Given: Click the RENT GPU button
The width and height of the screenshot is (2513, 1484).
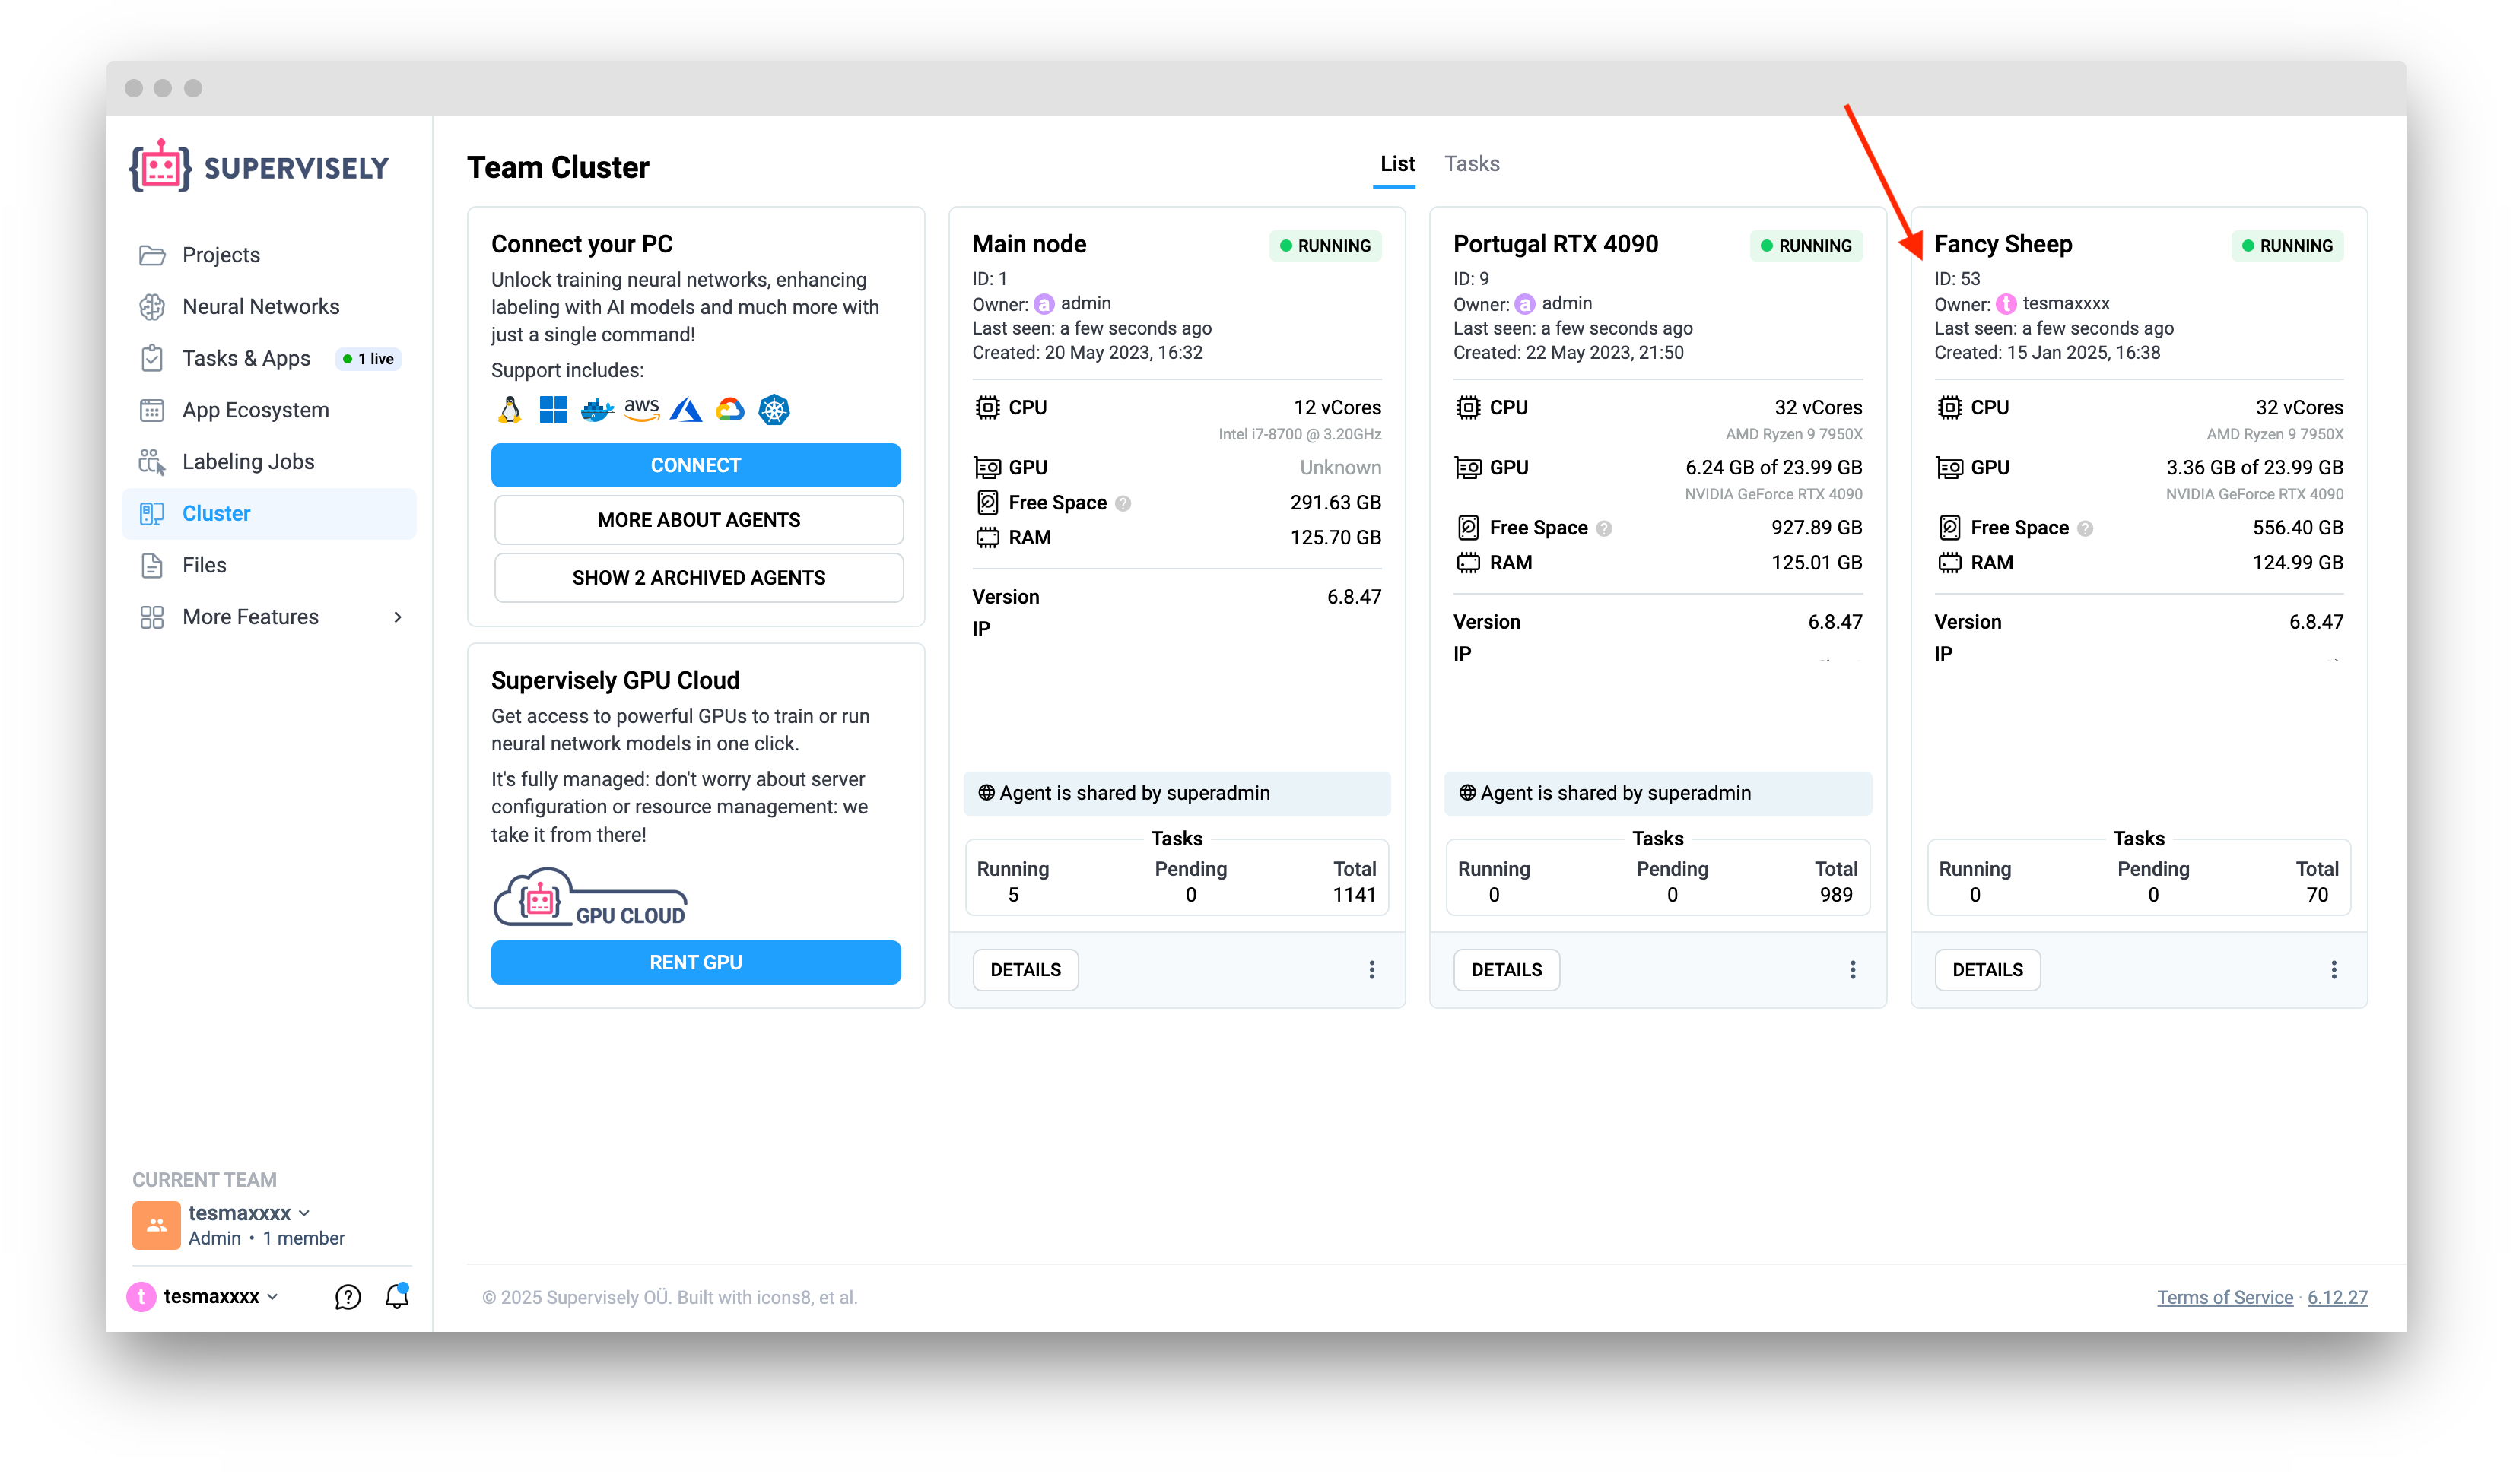Looking at the screenshot, I should point(695,962).
